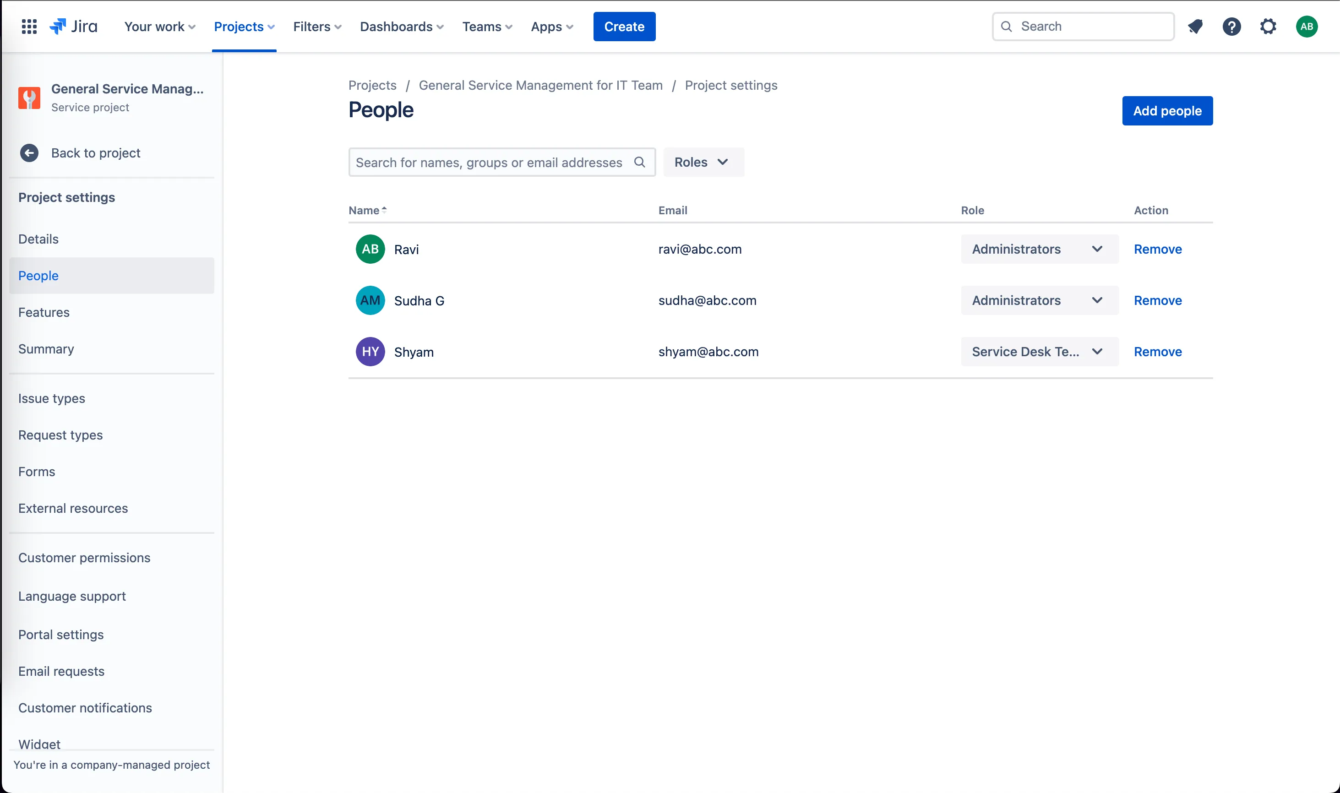Click the sudha@abc.com email

click(707, 300)
